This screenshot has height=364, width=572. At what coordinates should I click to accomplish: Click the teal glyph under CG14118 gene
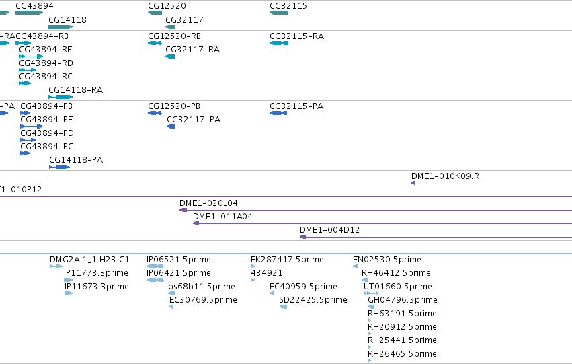pos(60,27)
